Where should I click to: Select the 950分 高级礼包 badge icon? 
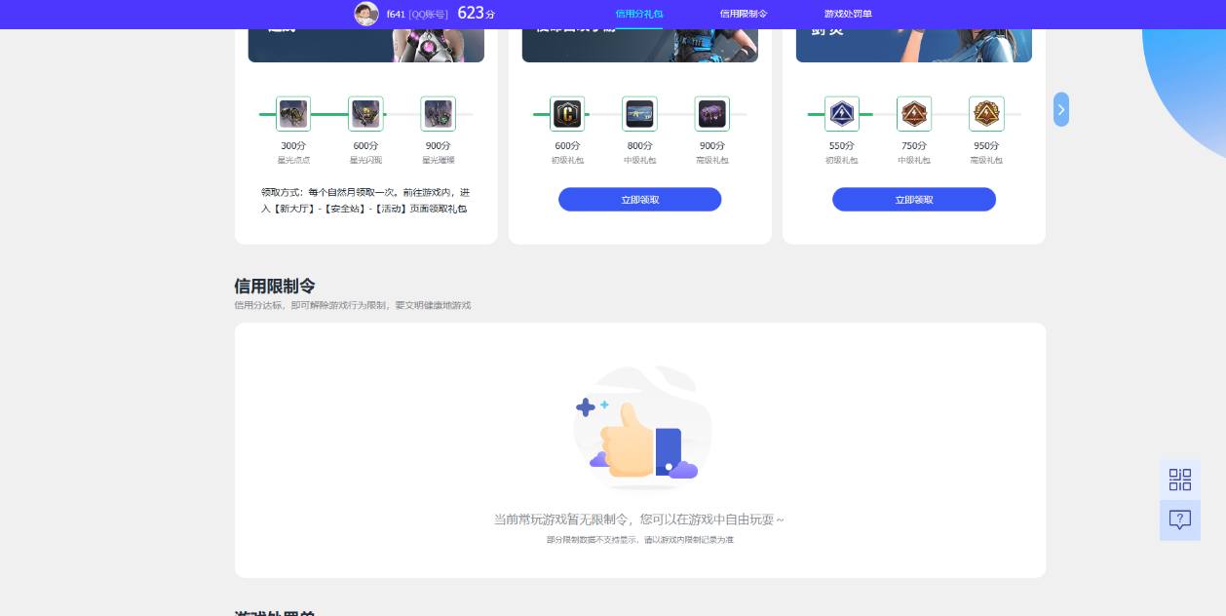tap(986, 114)
